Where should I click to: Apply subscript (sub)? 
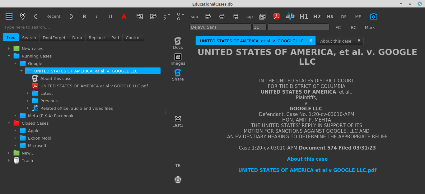pyautogui.click(x=194, y=17)
